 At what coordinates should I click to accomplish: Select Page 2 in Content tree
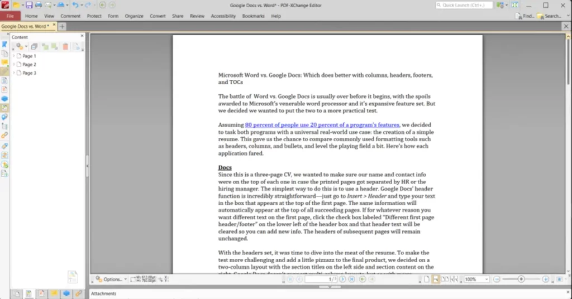(29, 65)
